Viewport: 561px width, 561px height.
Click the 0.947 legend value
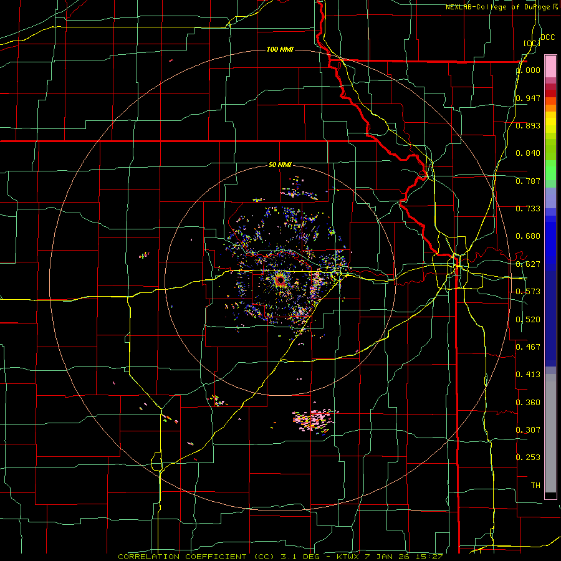coord(528,98)
